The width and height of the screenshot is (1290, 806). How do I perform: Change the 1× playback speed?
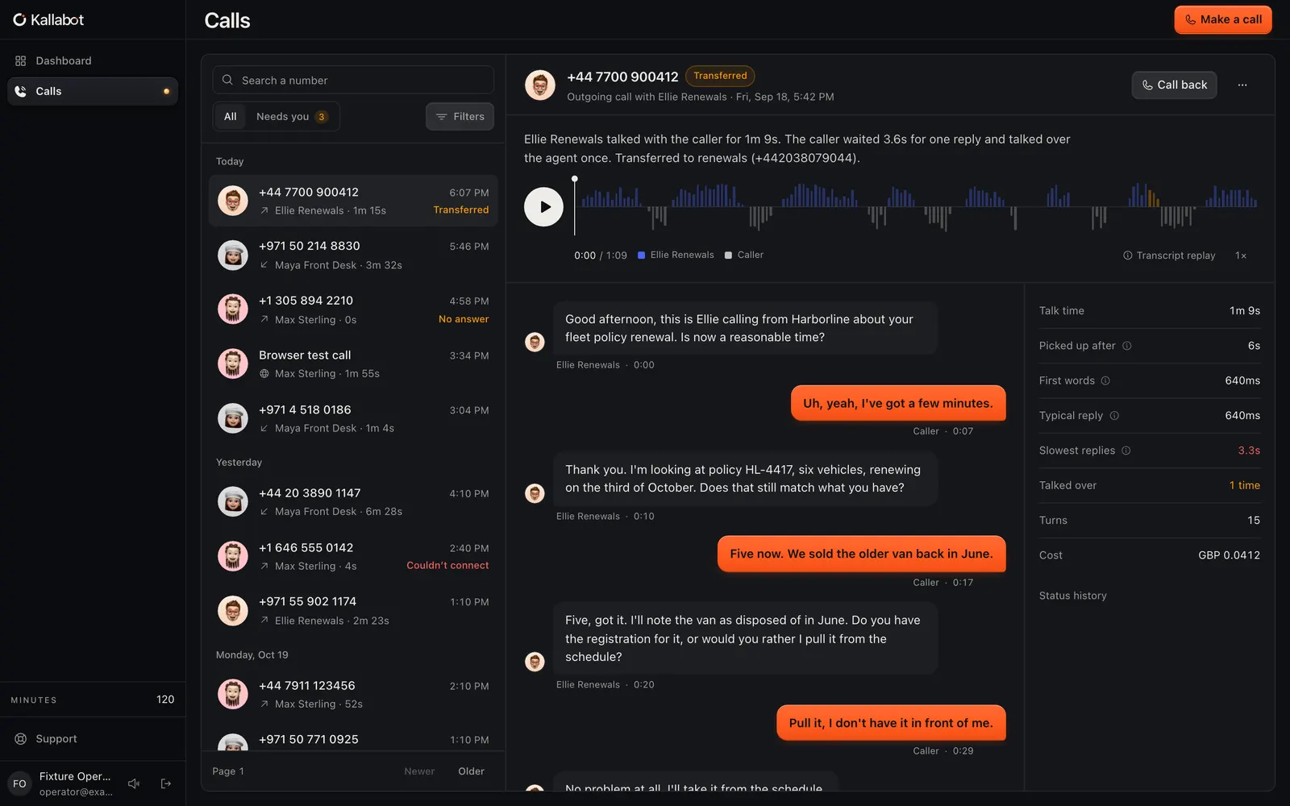[x=1241, y=256]
